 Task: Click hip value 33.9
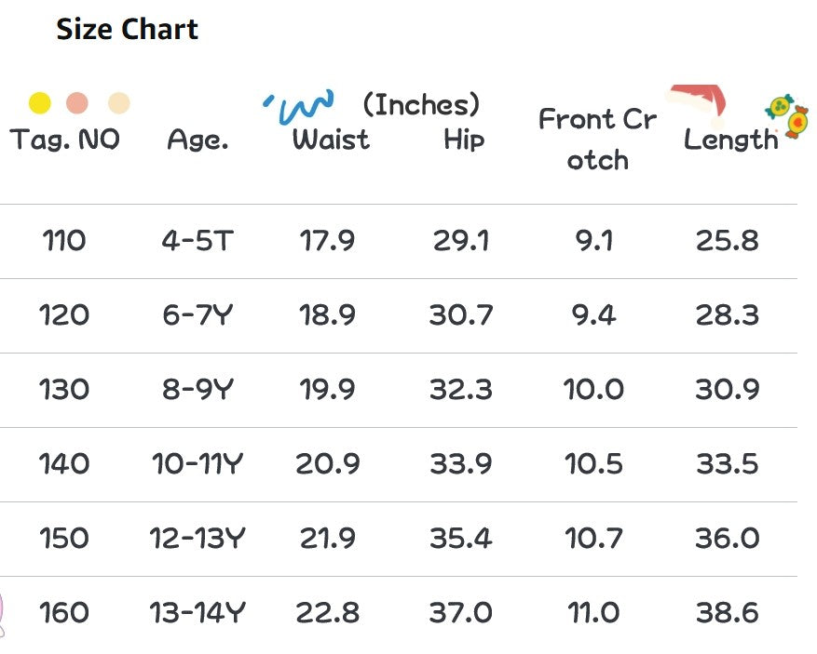coord(461,464)
